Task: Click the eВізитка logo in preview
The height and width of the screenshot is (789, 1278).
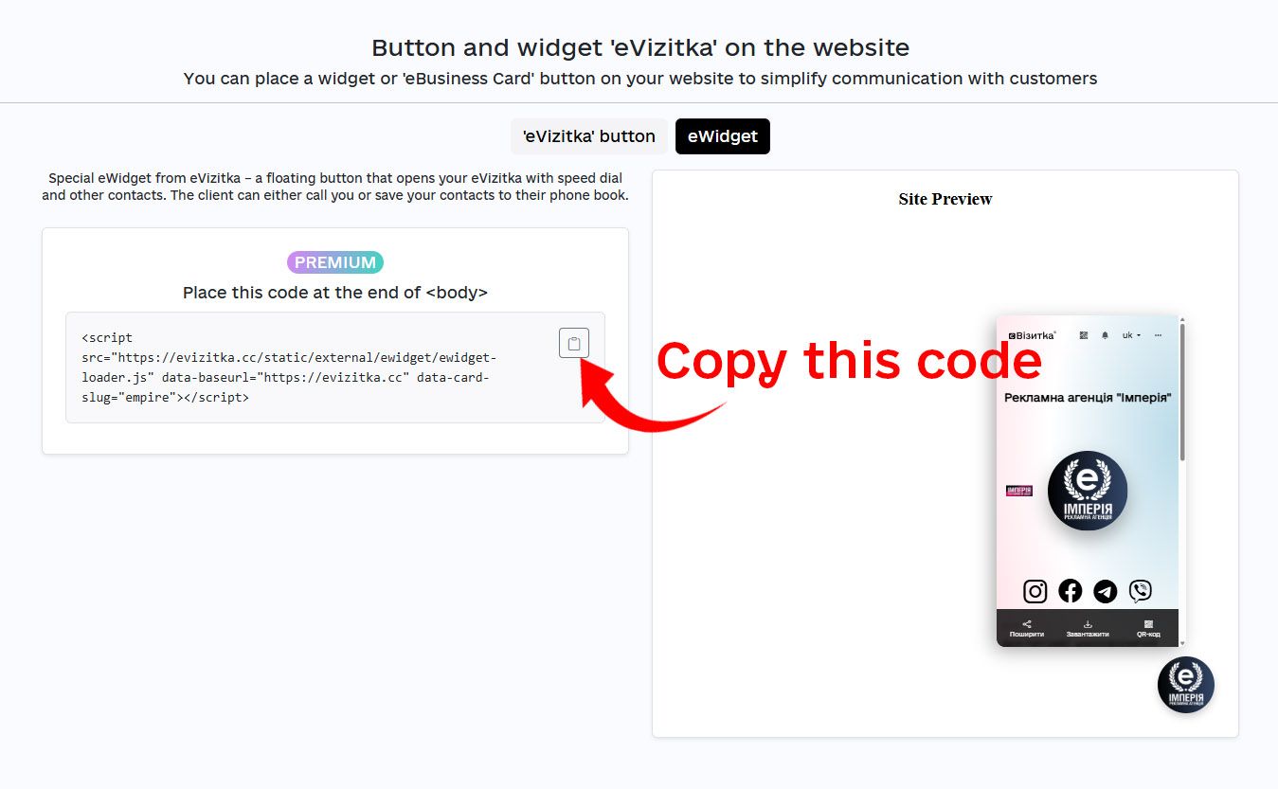Action: pyautogui.click(x=1032, y=335)
